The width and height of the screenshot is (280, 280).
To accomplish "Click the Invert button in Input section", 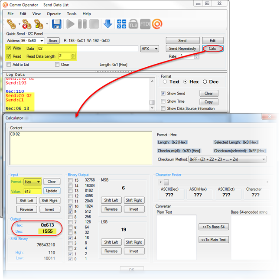I will 49,209.
